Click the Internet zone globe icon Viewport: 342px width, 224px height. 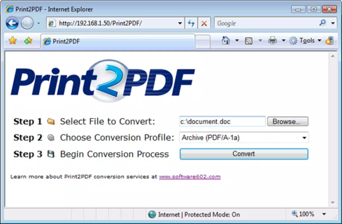152,214
